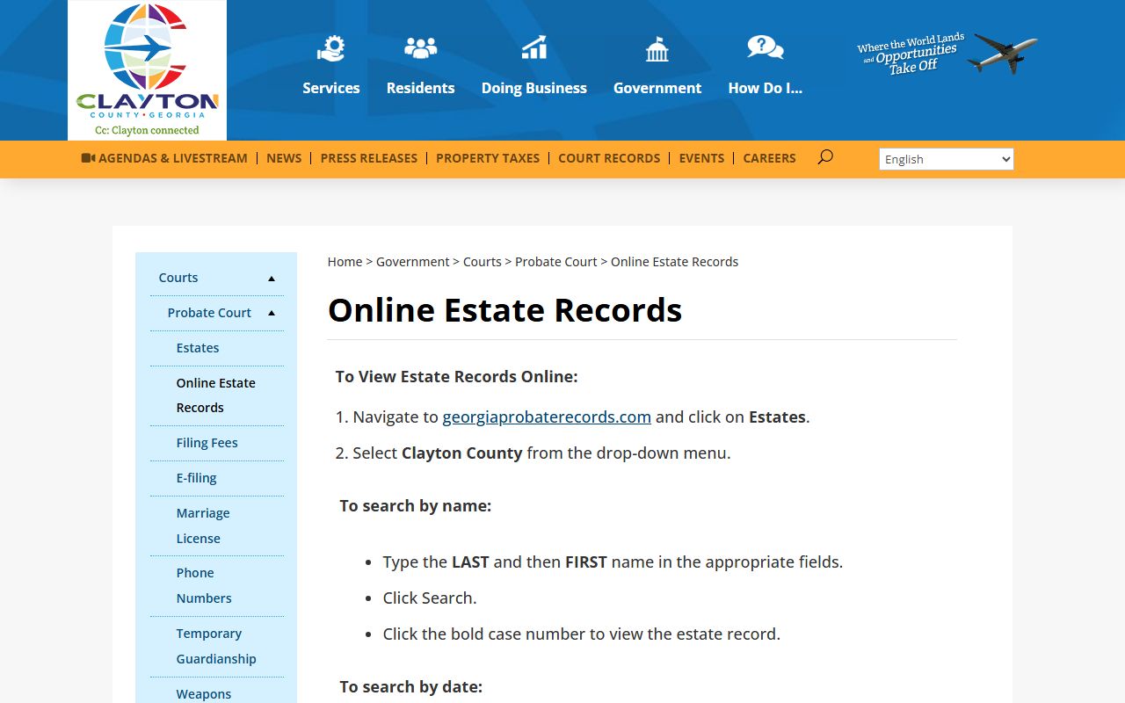Image resolution: width=1125 pixels, height=703 pixels.
Task: Click Government in the breadcrumb
Action: [x=413, y=262]
